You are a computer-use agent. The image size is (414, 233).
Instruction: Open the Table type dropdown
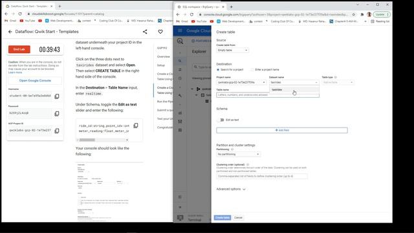click(x=338, y=82)
